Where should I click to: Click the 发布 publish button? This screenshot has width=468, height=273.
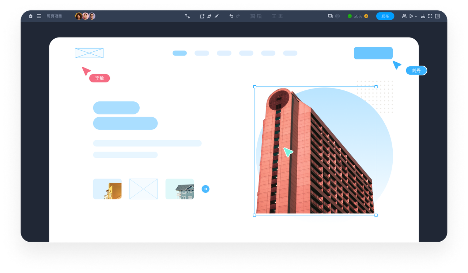pos(385,16)
